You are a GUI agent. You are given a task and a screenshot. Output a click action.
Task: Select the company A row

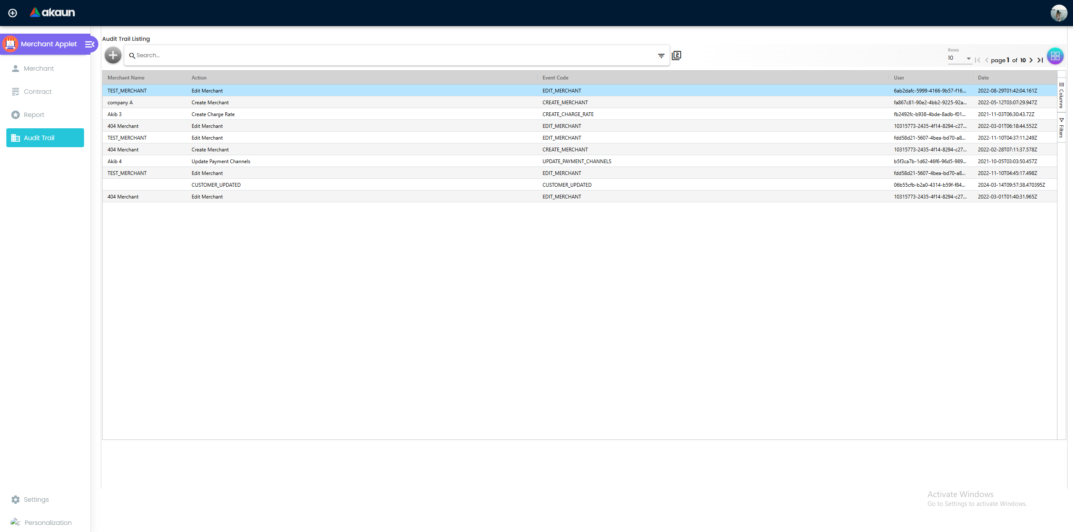pos(579,103)
